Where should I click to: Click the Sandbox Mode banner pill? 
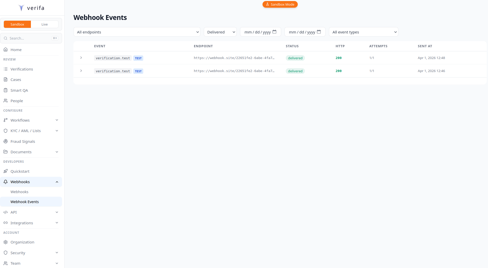pos(280,4)
